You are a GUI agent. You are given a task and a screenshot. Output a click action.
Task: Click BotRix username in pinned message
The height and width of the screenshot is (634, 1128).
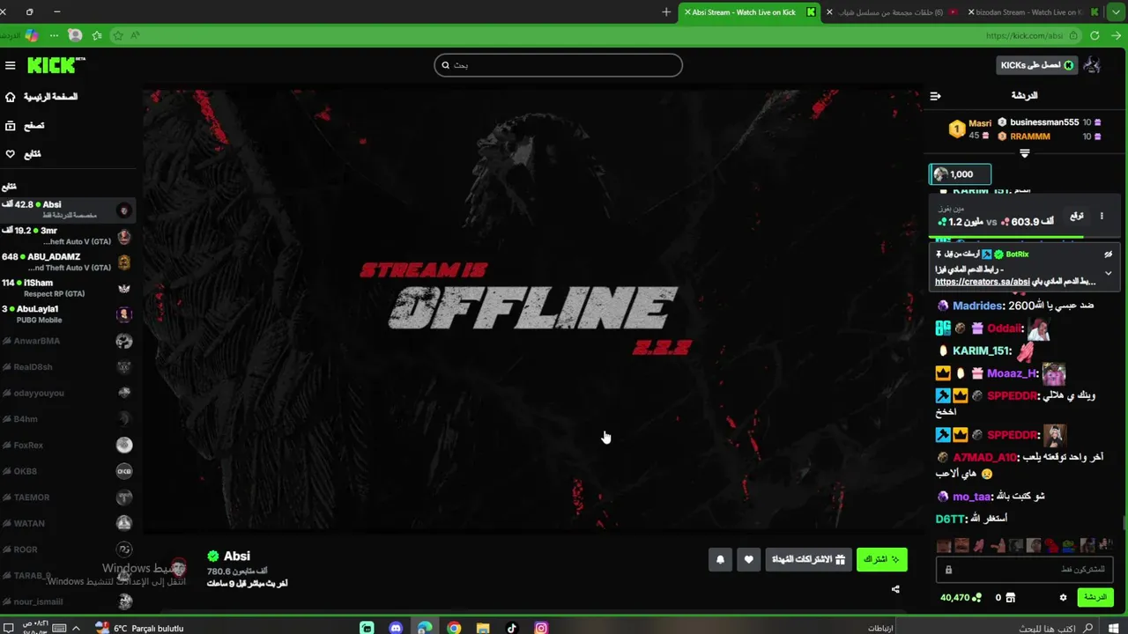click(x=1017, y=254)
